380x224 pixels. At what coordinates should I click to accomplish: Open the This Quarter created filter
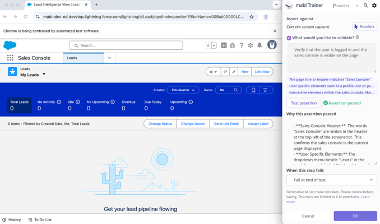click(183, 90)
